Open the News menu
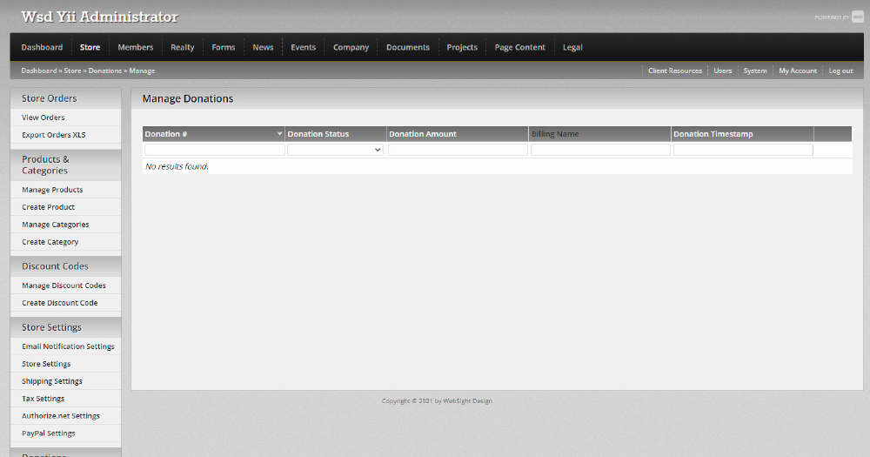This screenshot has width=870, height=457. tap(263, 47)
